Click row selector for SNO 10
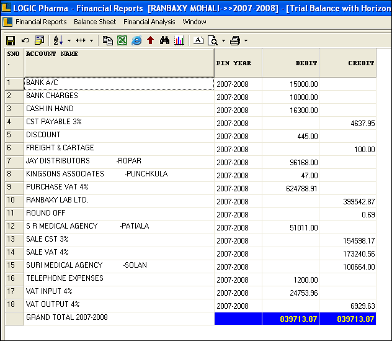 click(14, 201)
